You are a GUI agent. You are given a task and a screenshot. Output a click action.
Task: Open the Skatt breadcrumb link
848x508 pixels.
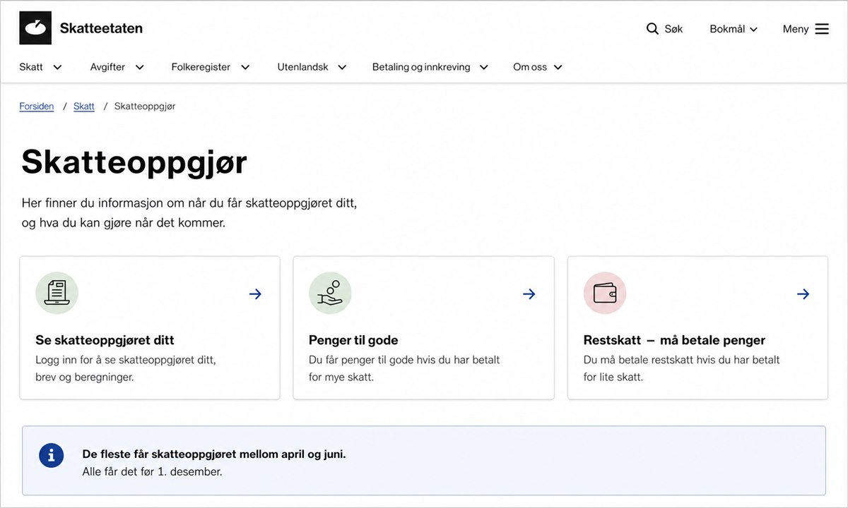point(84,107)
